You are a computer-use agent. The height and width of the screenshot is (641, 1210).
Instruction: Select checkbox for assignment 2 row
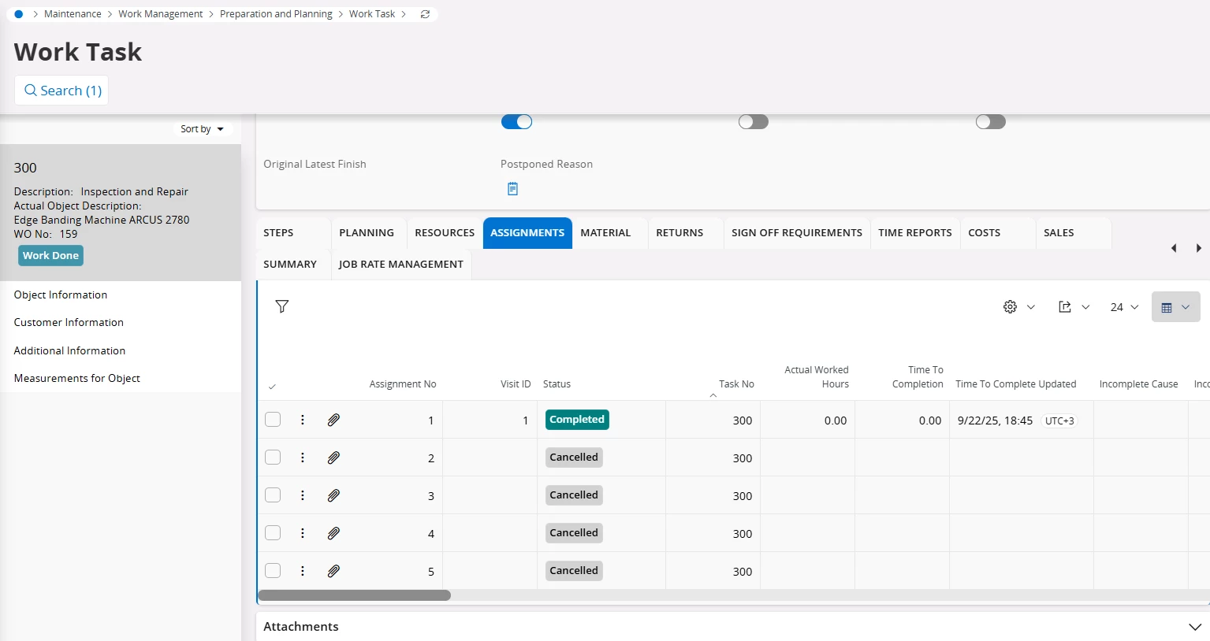tap(273, 457)
